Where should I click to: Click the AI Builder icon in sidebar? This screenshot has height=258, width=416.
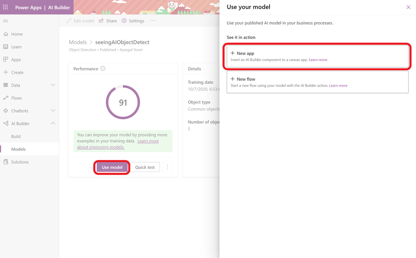[5, 123]
